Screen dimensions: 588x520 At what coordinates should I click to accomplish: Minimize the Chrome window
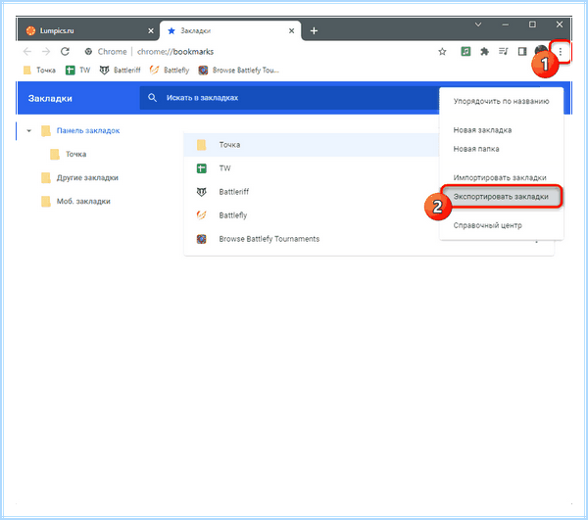click(505, 24)
